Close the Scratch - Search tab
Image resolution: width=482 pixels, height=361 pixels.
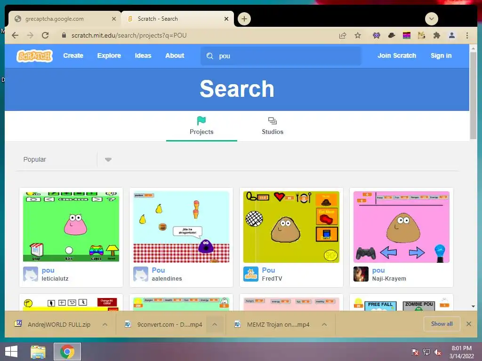[x=226, y=19]
